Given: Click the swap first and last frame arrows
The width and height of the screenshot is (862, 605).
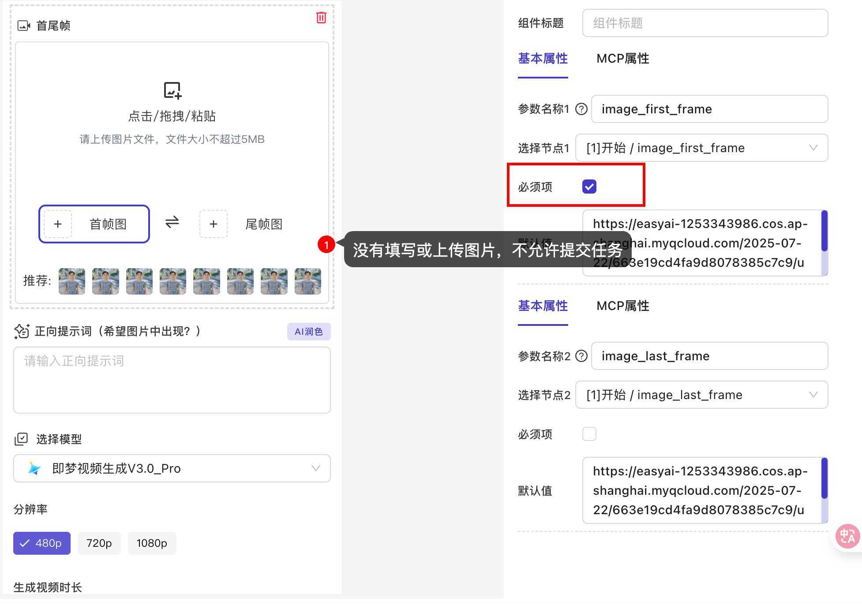Looking at the screenshot, I should [x=172, y=222].
